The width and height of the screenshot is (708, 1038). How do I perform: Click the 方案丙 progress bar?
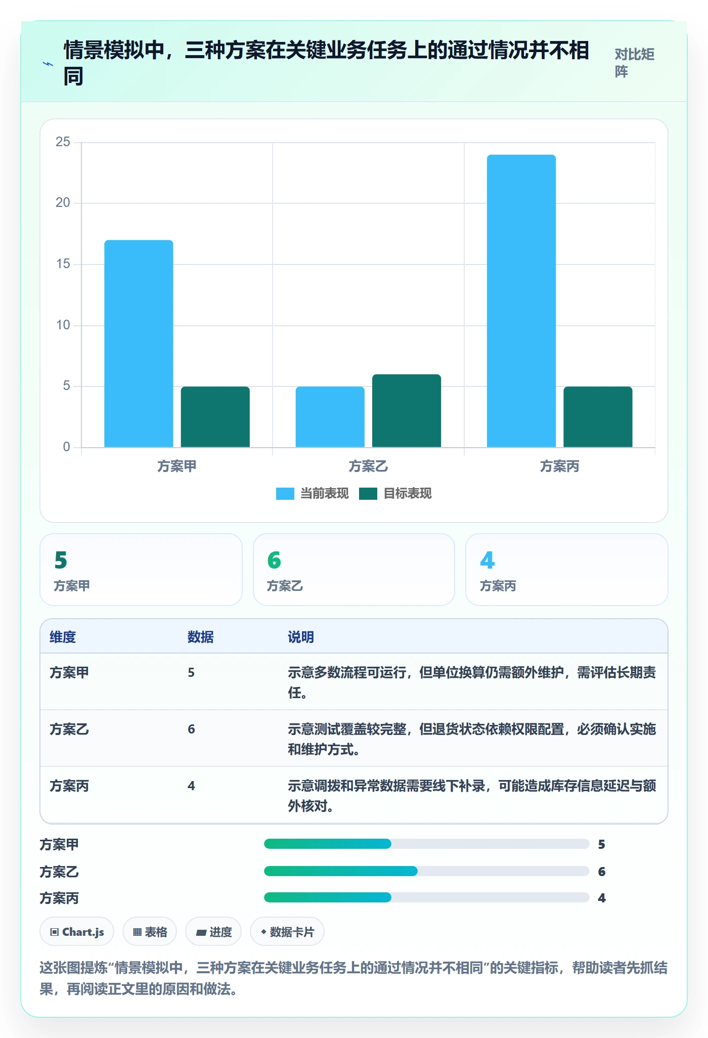(x=426, y=897)
